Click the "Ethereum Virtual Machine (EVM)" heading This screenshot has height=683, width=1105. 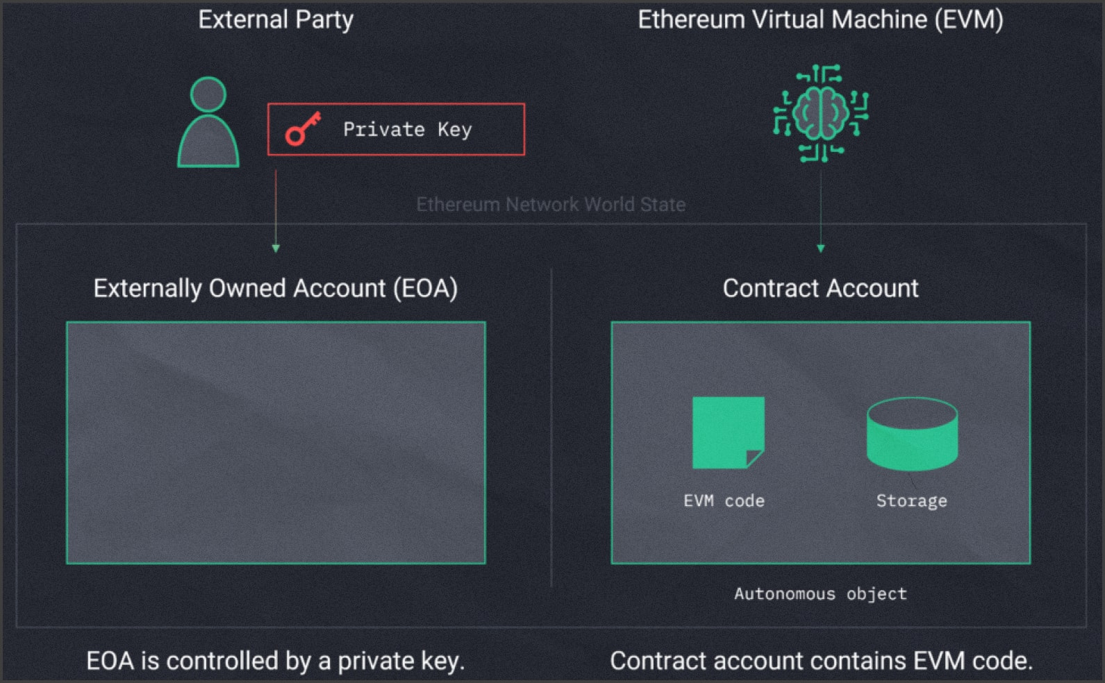820,19
